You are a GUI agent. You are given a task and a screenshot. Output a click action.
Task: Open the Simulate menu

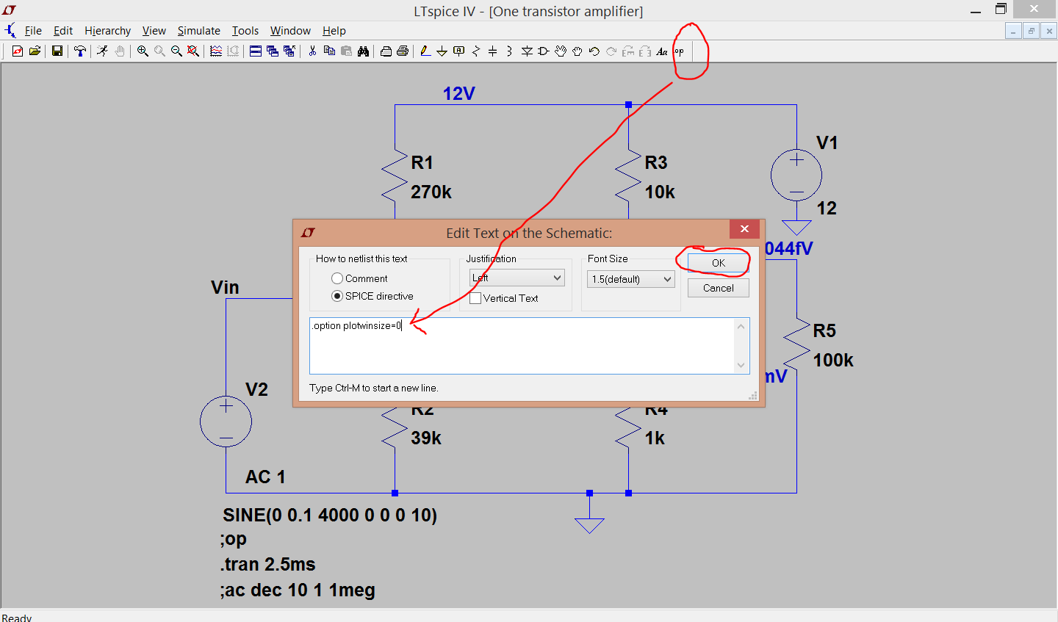(198, 31)
